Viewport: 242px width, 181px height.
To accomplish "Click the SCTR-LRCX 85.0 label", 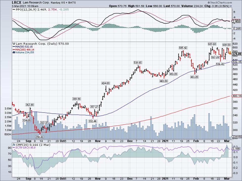I will (26, 148).
